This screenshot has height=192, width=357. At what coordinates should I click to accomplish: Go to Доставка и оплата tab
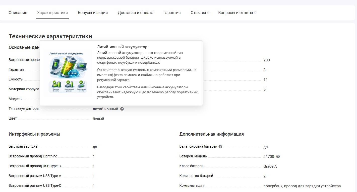135,13
